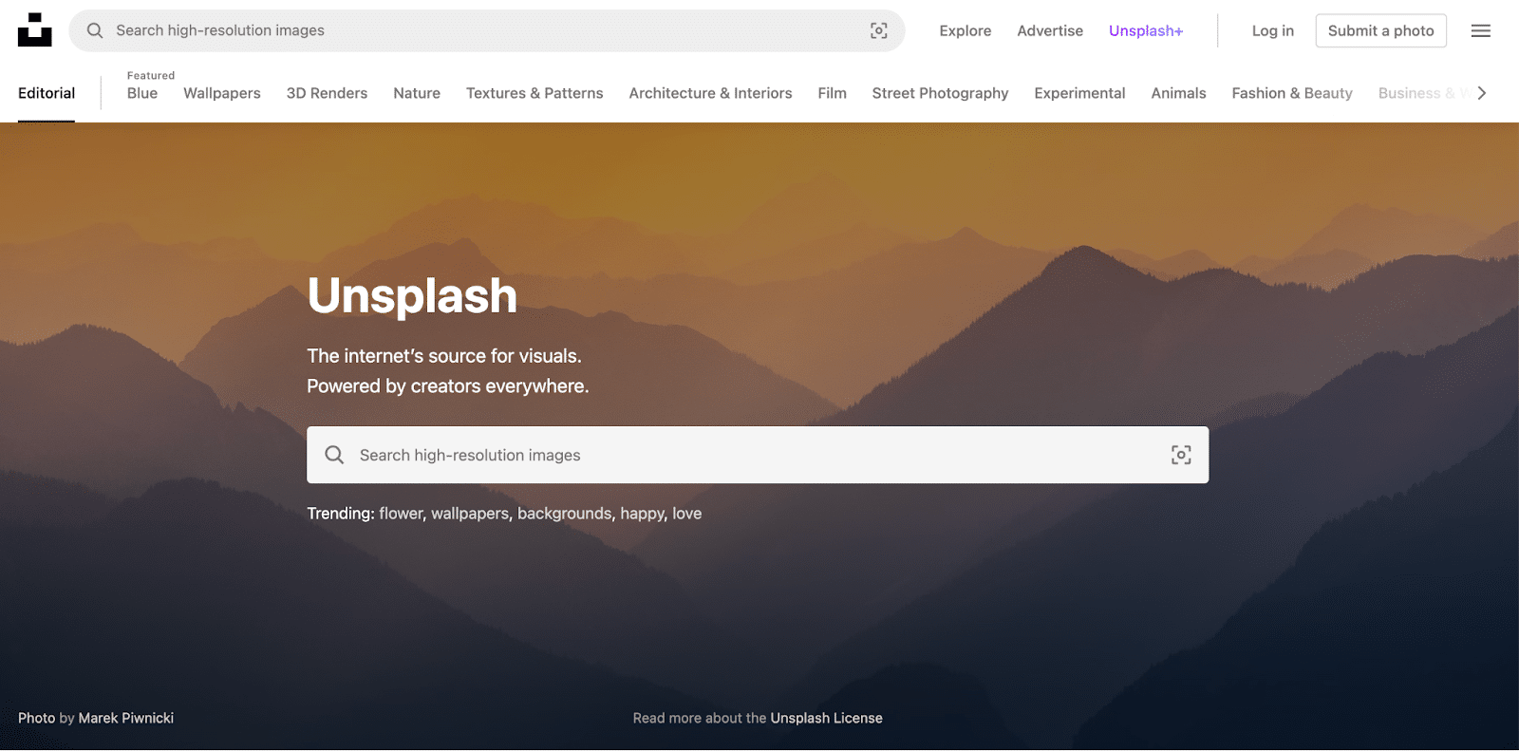Go to Architecture & Interiors topic
Screen dimensions: 1519x751
tap(710, 93)
